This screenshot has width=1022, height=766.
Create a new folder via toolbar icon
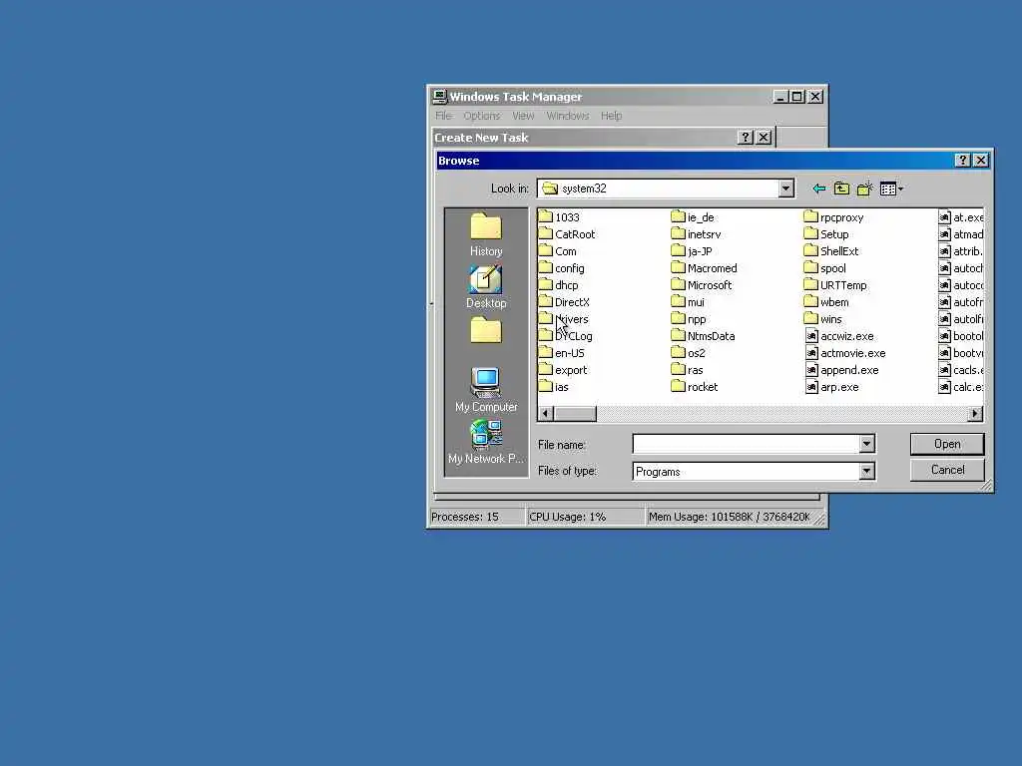(x=865, y=189)
